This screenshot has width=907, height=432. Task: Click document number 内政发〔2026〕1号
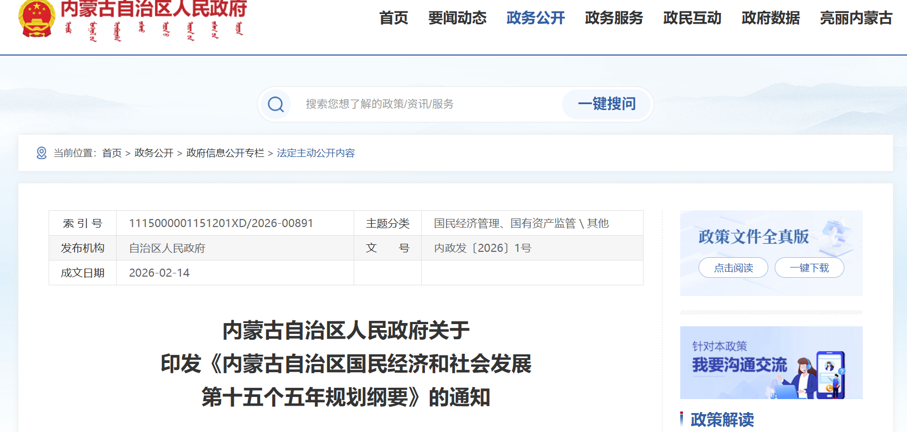[483, 248]
